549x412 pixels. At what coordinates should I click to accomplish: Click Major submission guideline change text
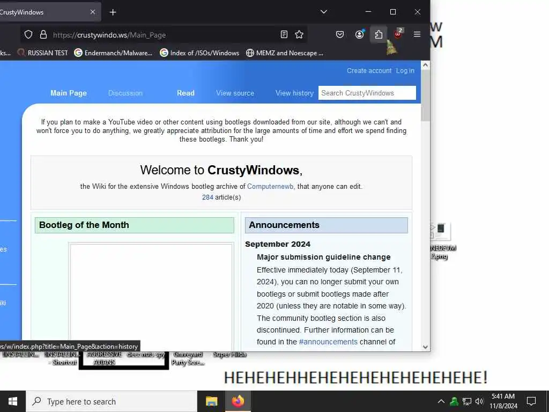323,257
